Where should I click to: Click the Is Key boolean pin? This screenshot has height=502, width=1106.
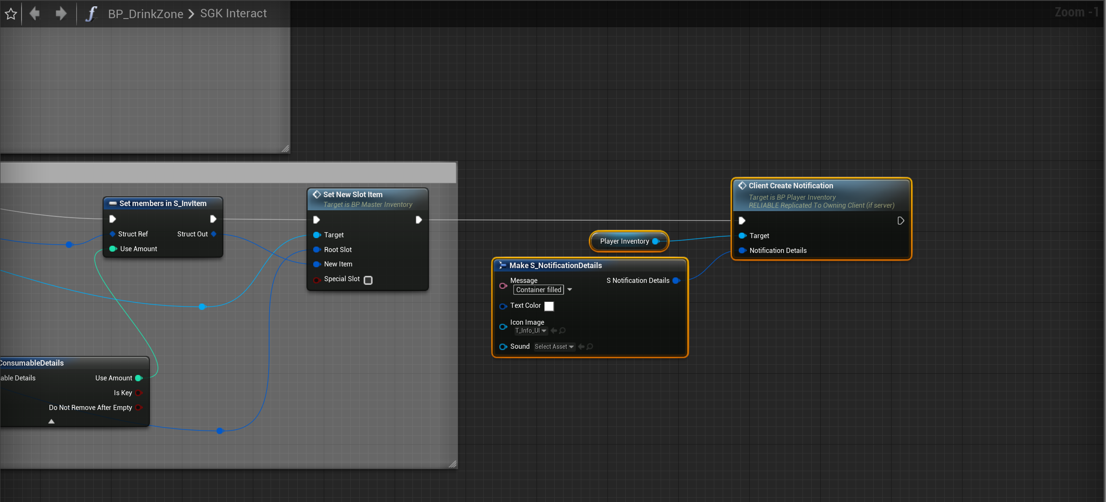139,393
